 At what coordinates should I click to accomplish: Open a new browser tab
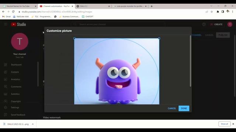(152, 6)
